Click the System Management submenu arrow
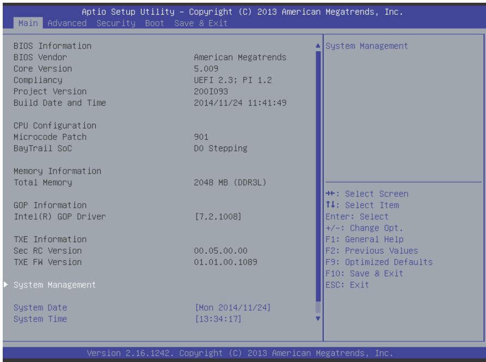 pos(6,285)
